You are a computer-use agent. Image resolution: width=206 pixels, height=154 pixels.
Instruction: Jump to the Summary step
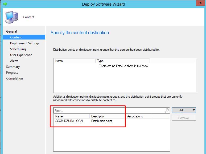[13, 67]
